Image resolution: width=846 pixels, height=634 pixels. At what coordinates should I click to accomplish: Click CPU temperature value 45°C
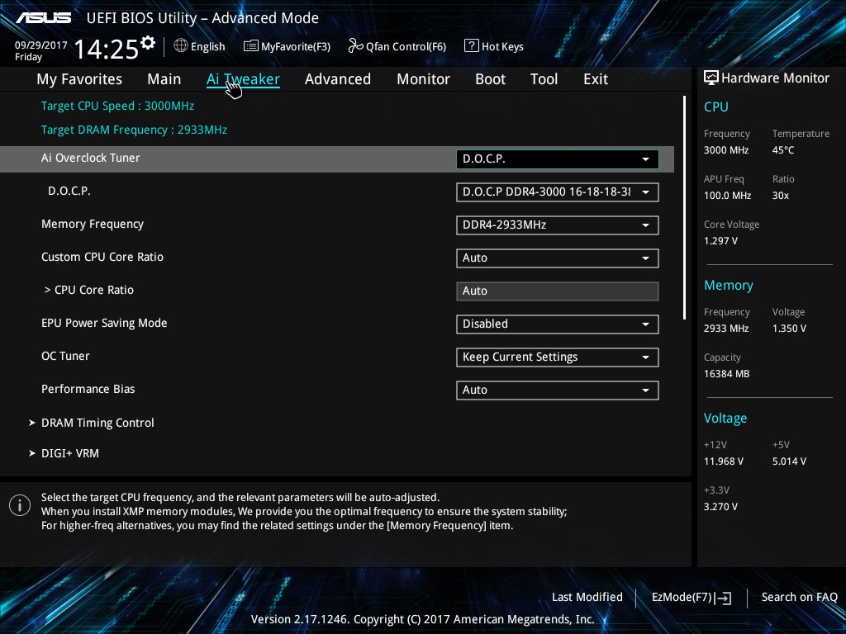[x=783, y=150]
